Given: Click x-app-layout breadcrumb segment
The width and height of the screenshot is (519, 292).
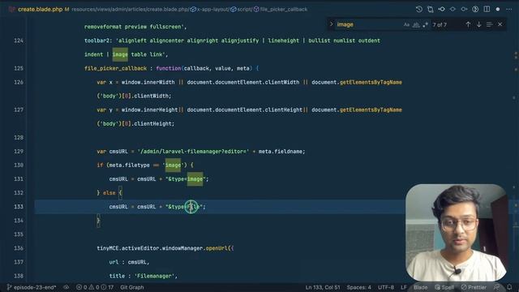Looking at the screenshot, I should [x=209, y=9].
